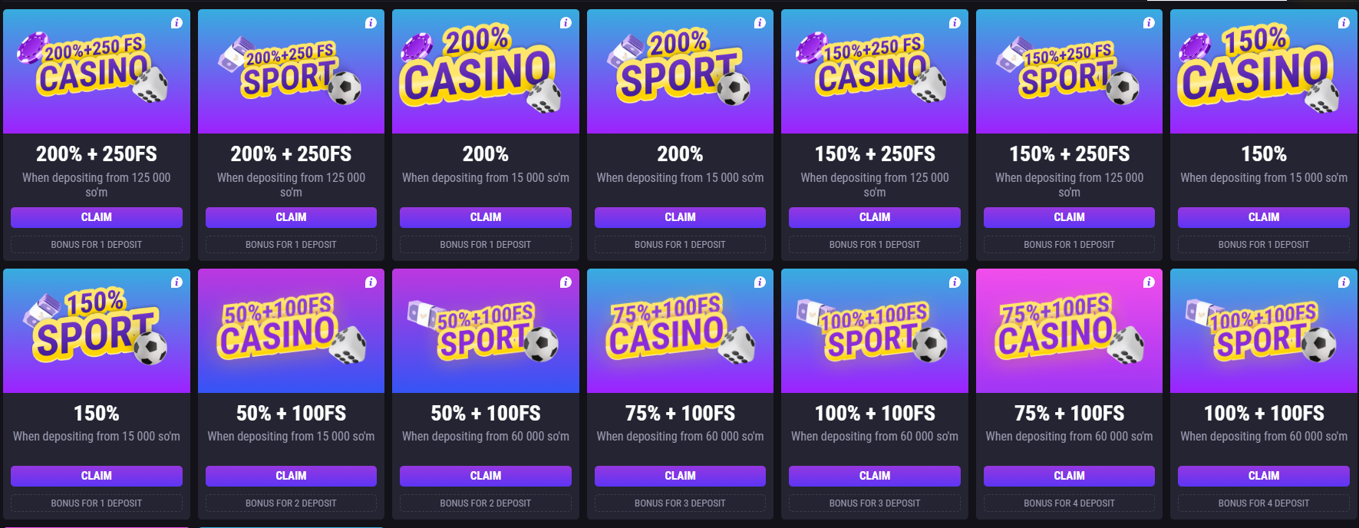1359x528 pixels.
Task: Click the info icon on the 200% SPORT card
Action: click(761, 23)
